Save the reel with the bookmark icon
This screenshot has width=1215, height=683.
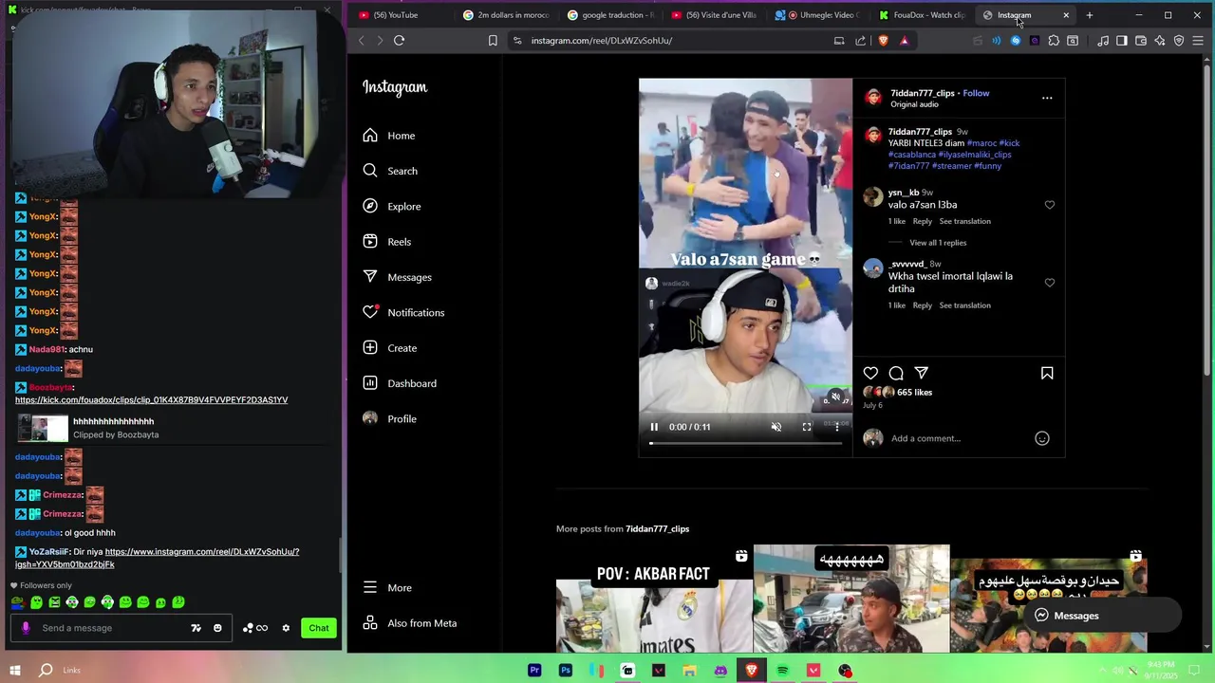1047,374
